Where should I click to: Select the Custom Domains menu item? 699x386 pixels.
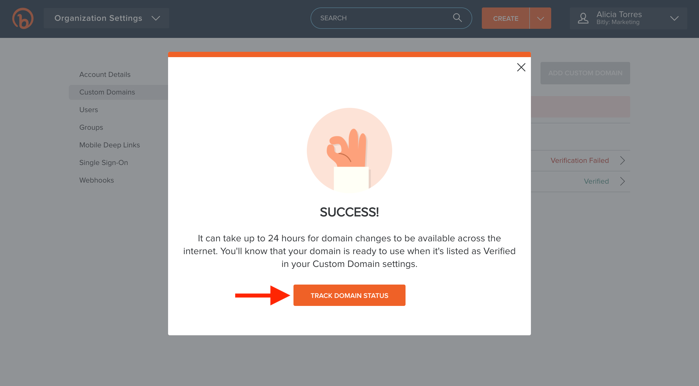(107, 92)
